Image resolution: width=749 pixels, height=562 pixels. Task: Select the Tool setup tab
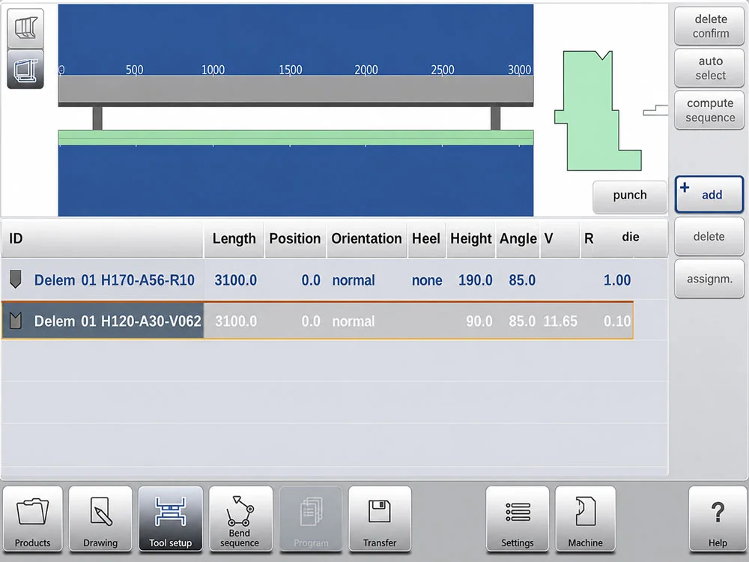pyautogui.click(x=171, y=519)
